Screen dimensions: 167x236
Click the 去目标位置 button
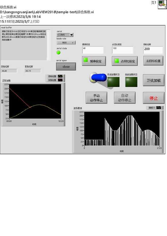pos(153,61)
